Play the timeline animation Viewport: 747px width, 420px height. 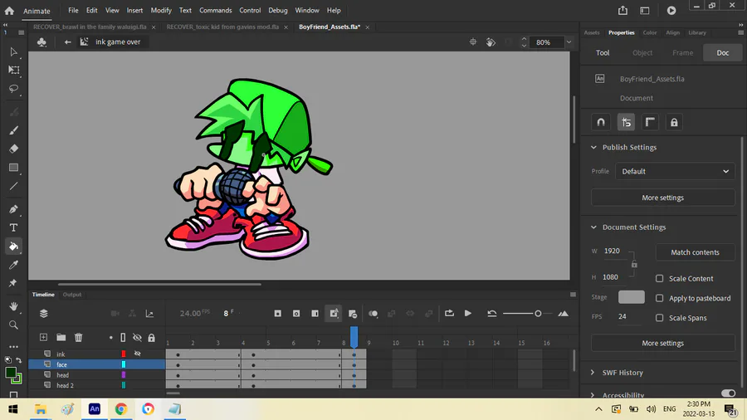pyautogui.click(x=468, y=313)
